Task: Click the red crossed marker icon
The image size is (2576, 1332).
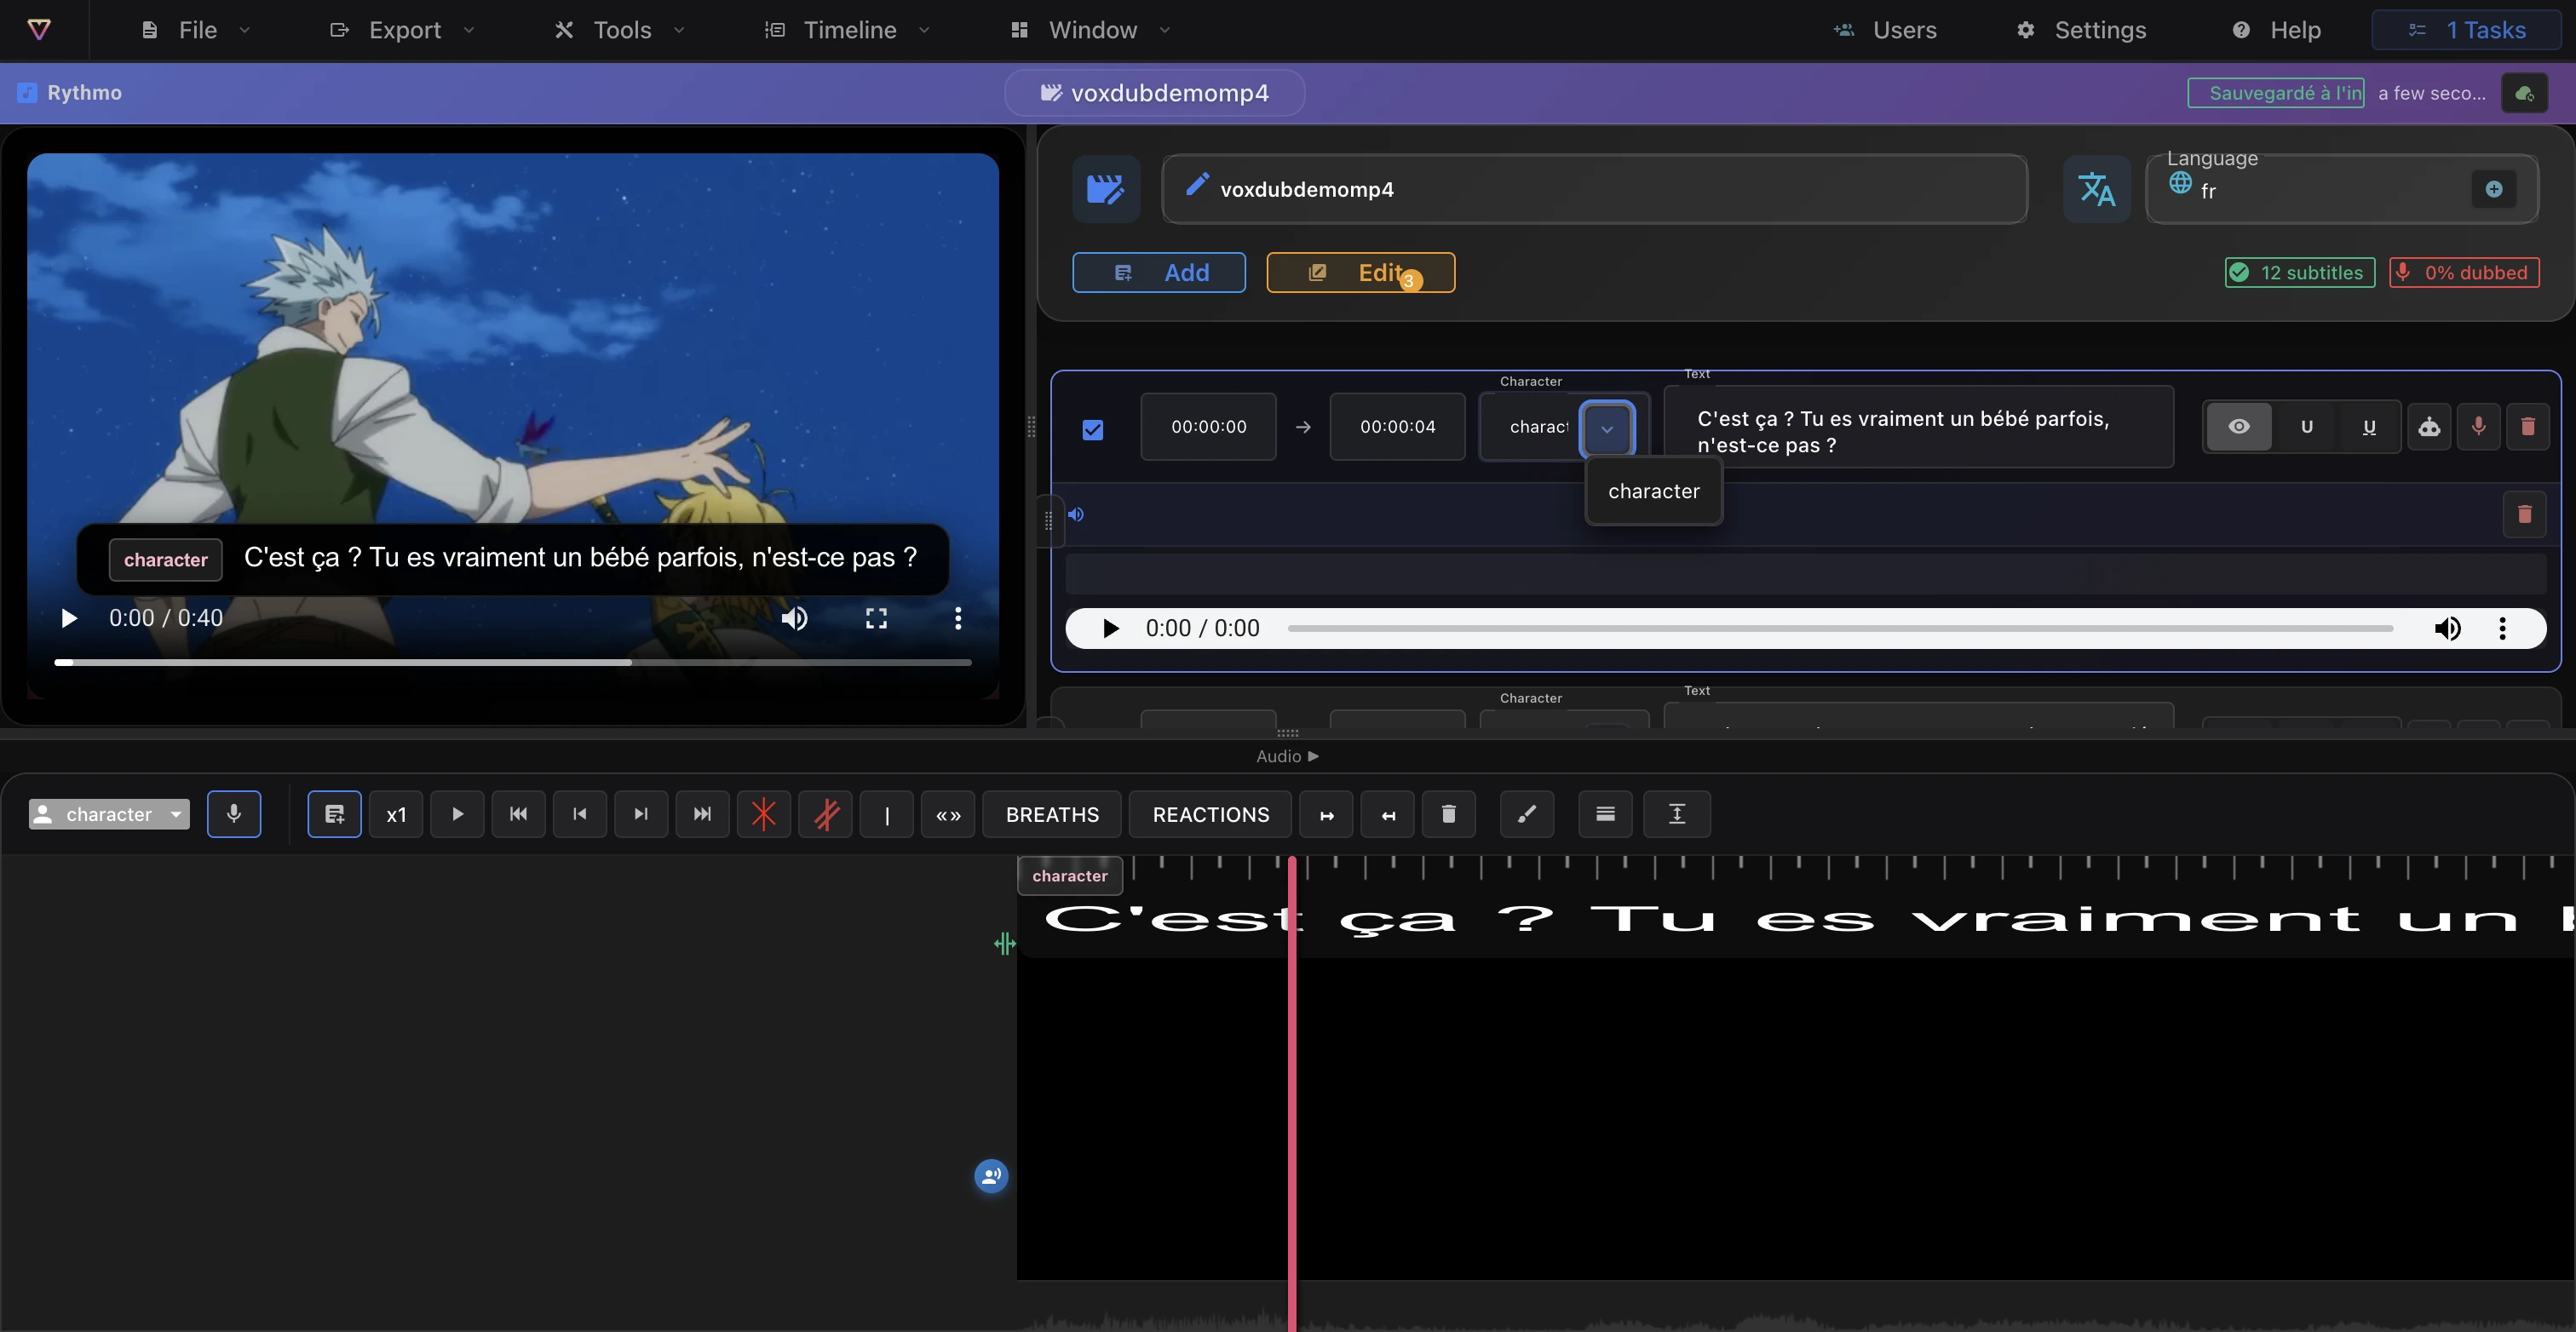Action: click(826, 814)
